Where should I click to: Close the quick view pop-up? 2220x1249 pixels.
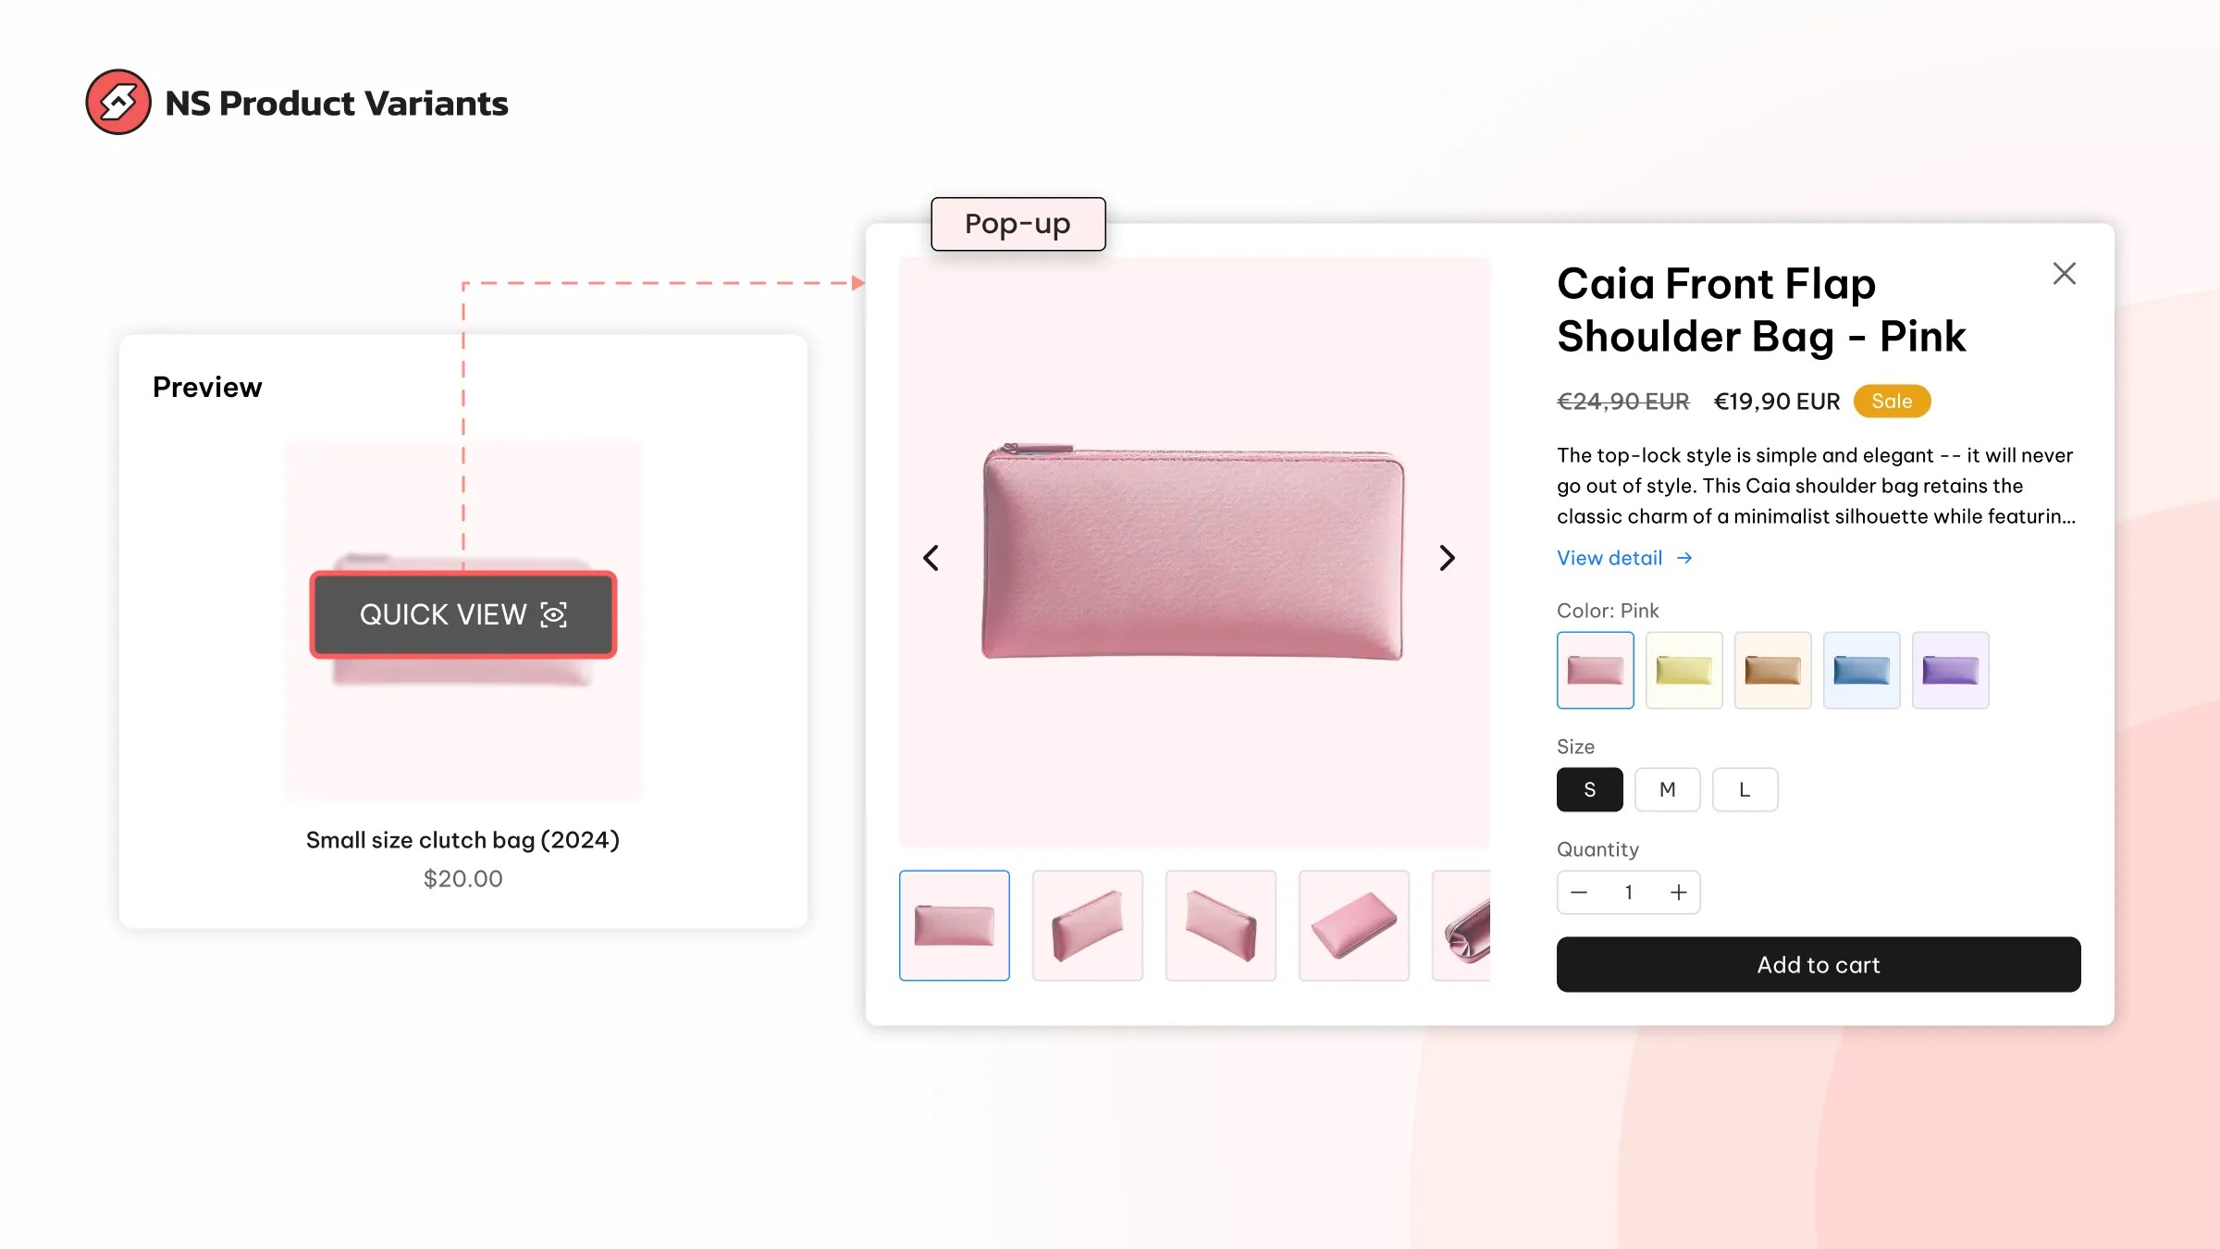tap(2064, 273)
